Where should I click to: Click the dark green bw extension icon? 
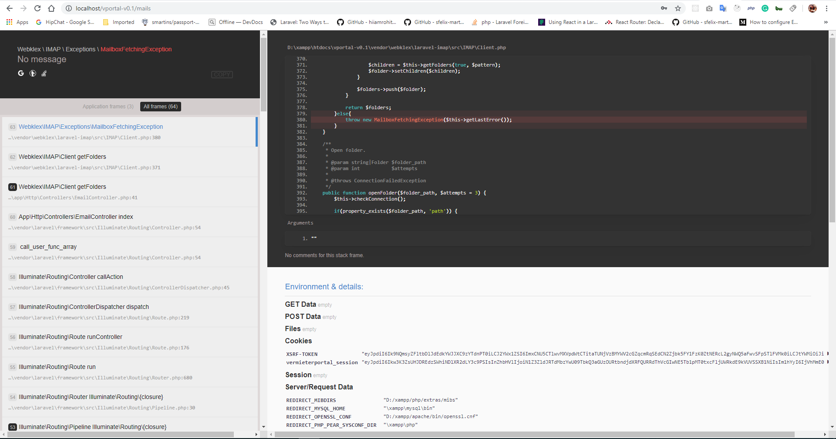[779, 8]
